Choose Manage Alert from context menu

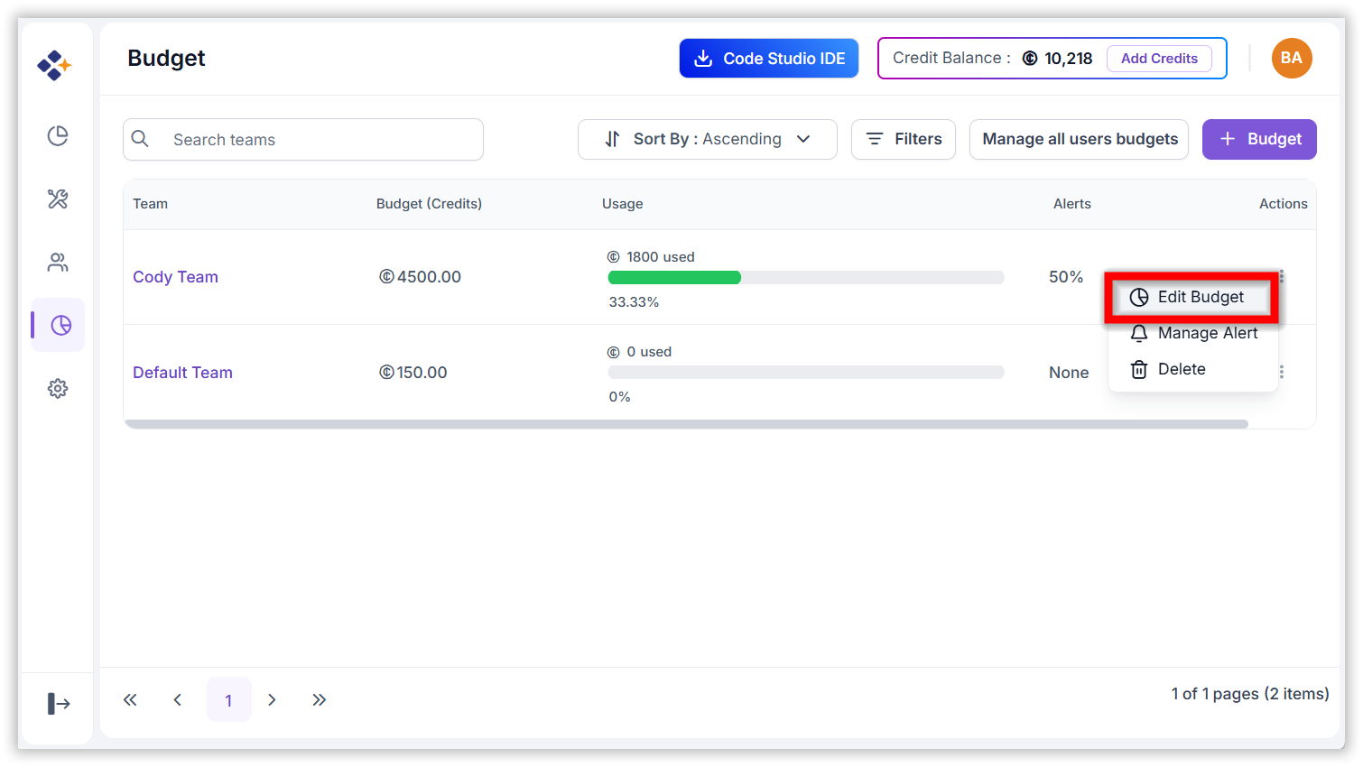1192,333
